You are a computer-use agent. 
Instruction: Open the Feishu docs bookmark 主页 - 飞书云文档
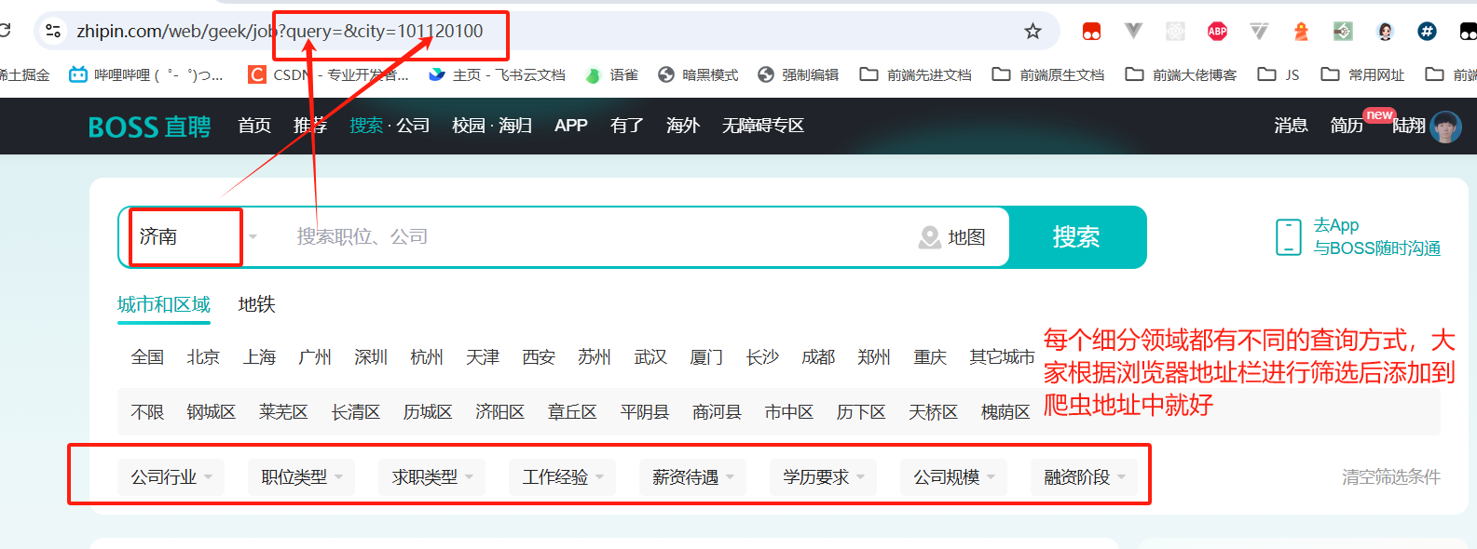[497, 74]
